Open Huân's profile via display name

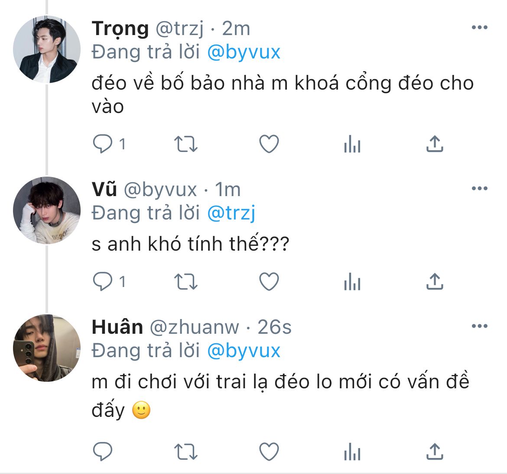tap(117, 327)
